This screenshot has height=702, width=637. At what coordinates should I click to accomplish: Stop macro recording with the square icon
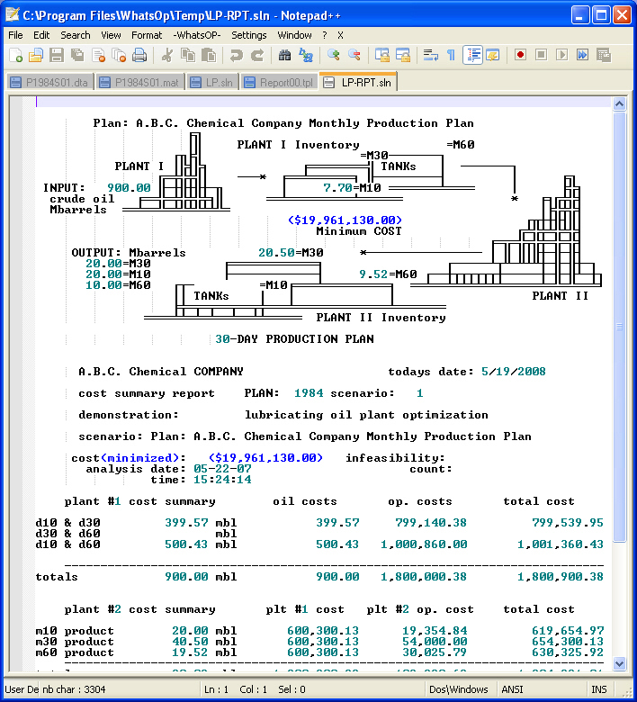[542, 56]
